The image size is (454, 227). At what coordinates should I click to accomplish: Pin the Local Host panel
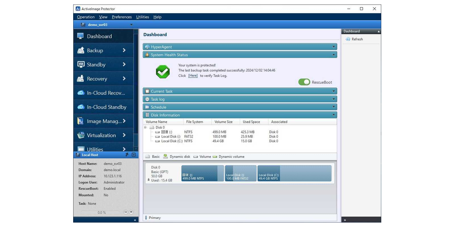click(127, 155)
